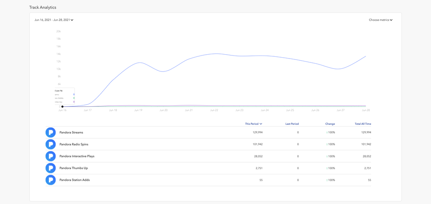The image size is (431, 204).
Task: Select the Pandora Radio Spins label
Action: pos(74,144)
